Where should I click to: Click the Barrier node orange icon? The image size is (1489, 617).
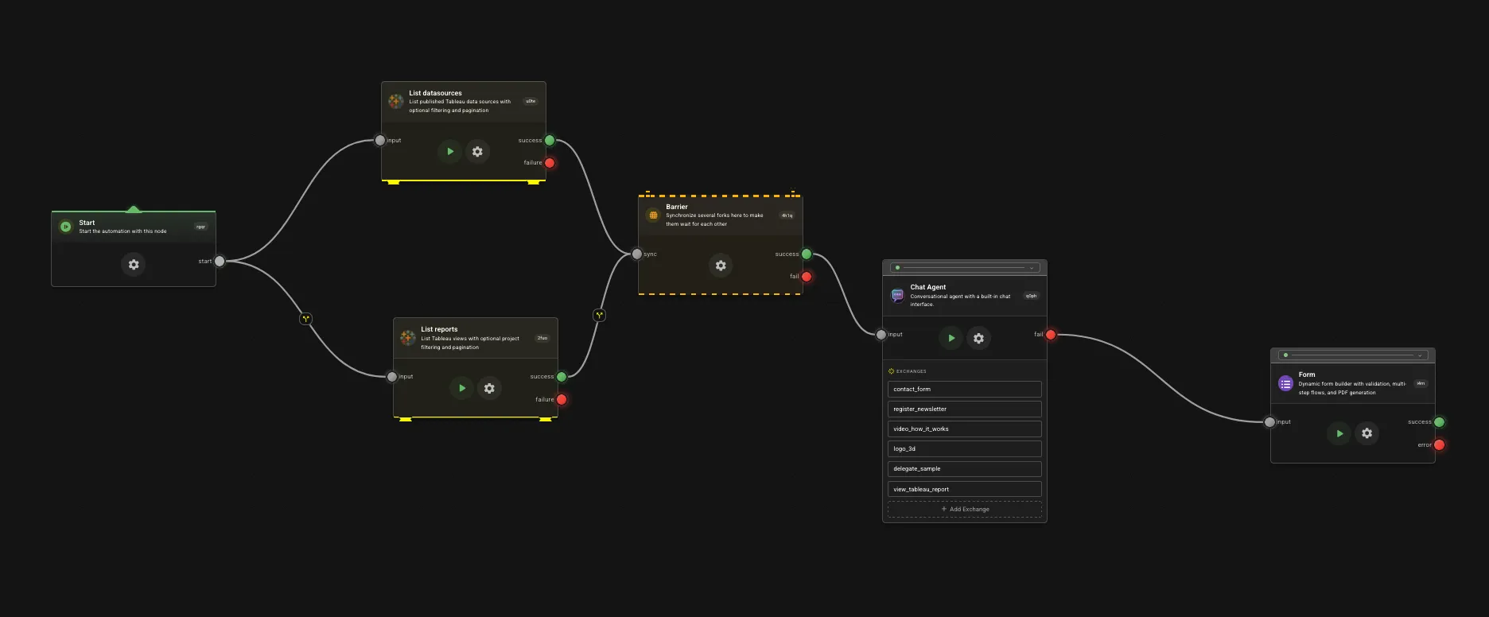pos(653,215)
